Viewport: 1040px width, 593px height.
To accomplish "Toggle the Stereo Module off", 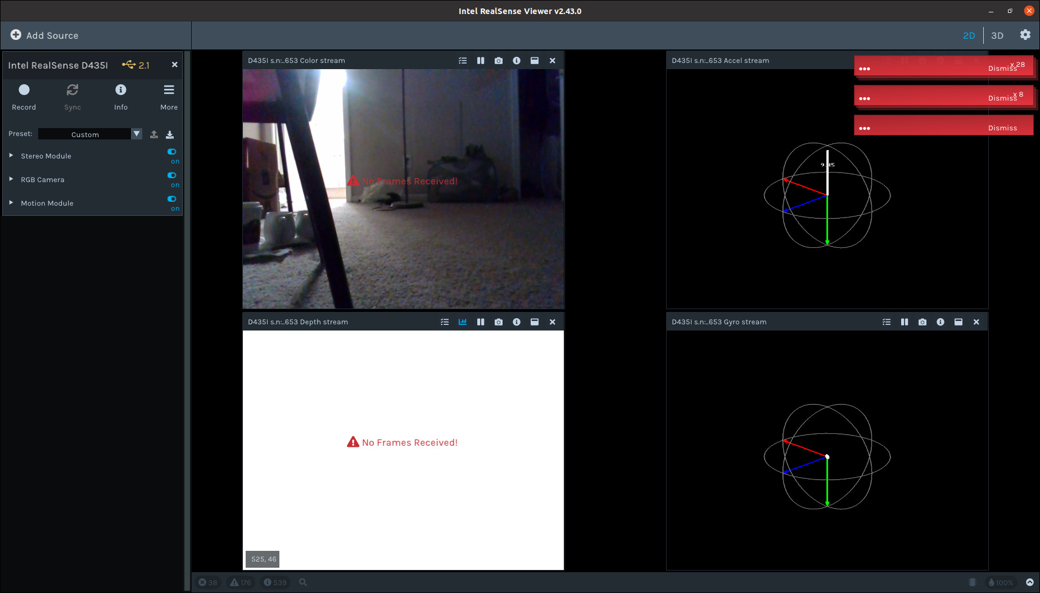I will 172,152.
